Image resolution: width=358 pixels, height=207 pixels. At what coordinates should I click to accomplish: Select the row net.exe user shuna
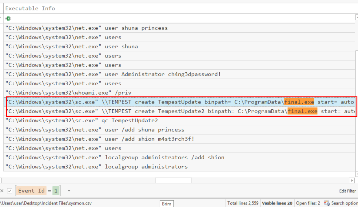179,47
